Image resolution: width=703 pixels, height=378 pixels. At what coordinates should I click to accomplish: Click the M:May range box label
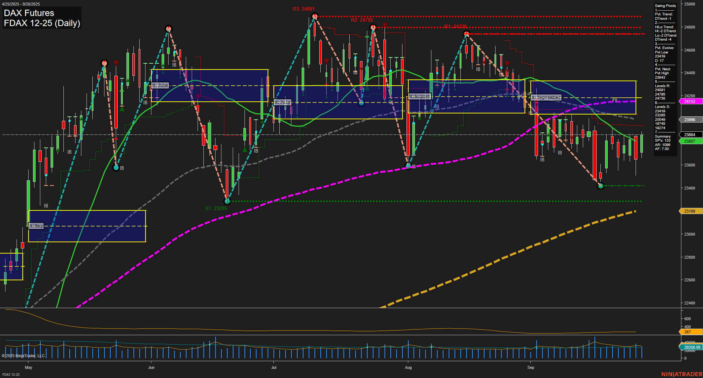pyautogui.click(x=36, y=226)
